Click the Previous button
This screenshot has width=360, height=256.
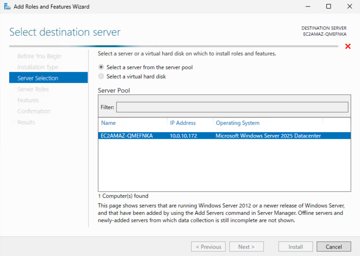click(x=208, y=247)
